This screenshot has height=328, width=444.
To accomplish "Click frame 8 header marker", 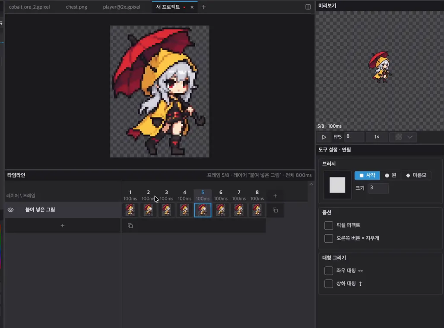I will click(x=257, y=195).
